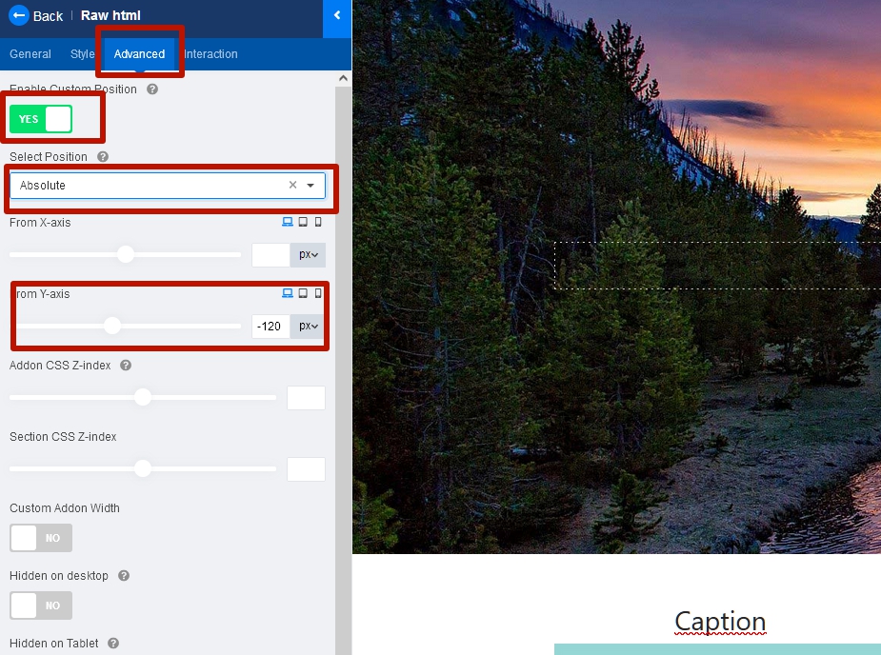Open the px unit dropdown for X-axis
The width and height of the screenshot is (881, 655).
pyautogui.click(x=308, y=255)
